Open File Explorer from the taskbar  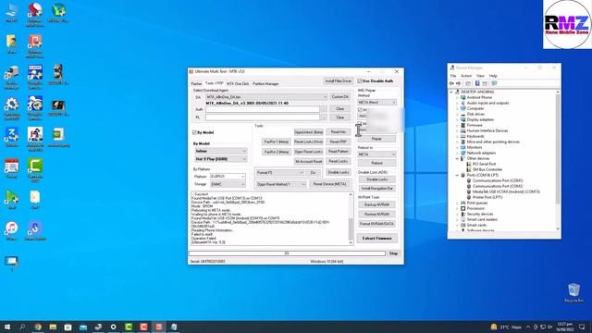click(x=53, y=327)
